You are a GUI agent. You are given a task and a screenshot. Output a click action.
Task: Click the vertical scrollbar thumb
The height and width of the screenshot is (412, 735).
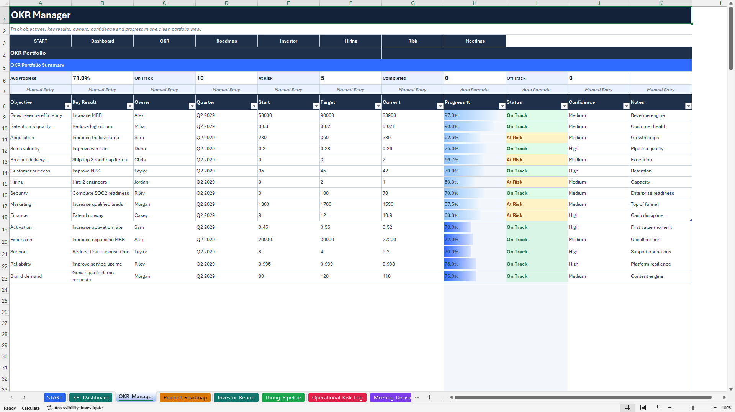[x=731, y=38]
